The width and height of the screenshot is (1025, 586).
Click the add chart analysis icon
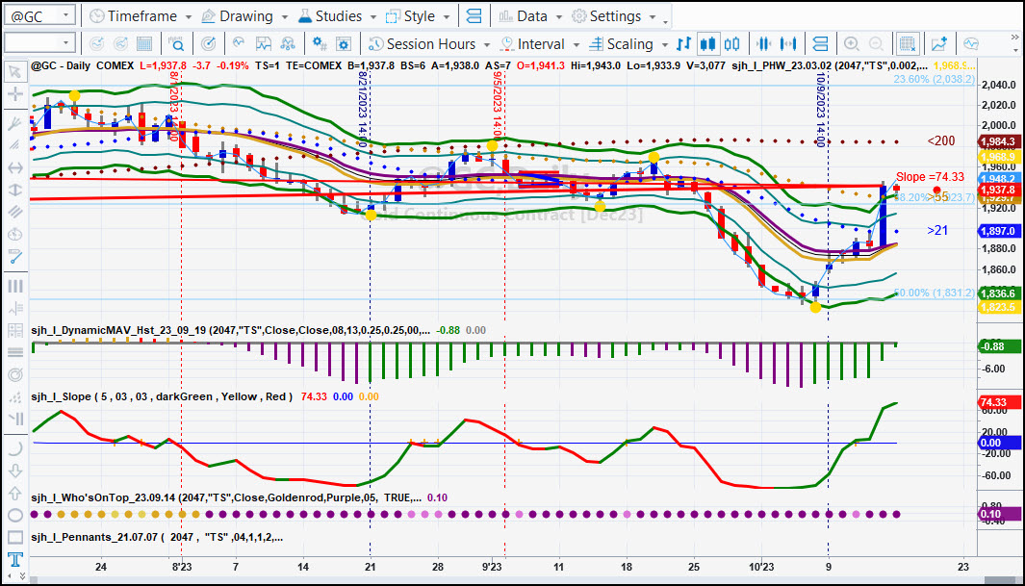click(x=939, y=43)
